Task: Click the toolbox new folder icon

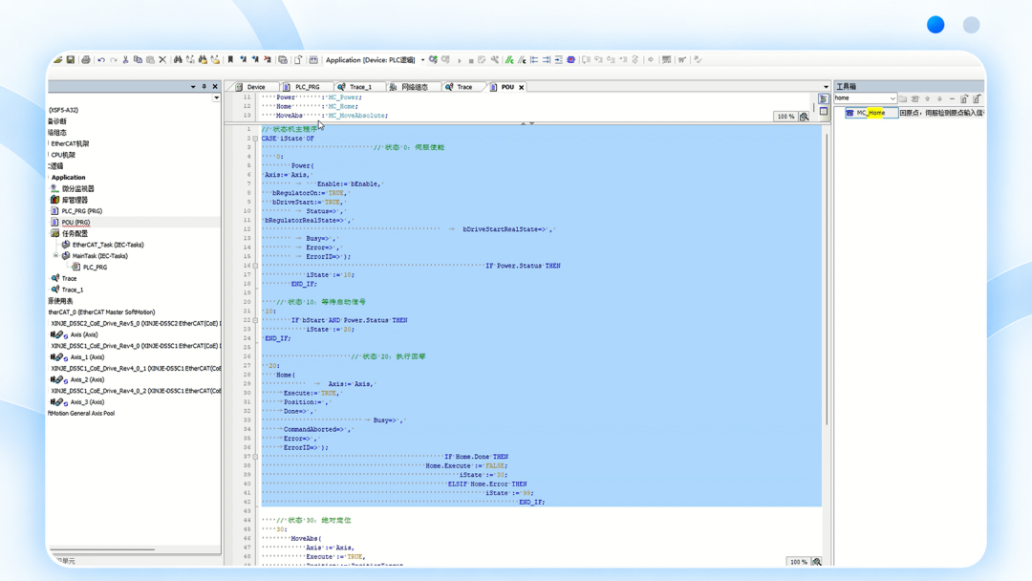Action: (x=903, y=98)
